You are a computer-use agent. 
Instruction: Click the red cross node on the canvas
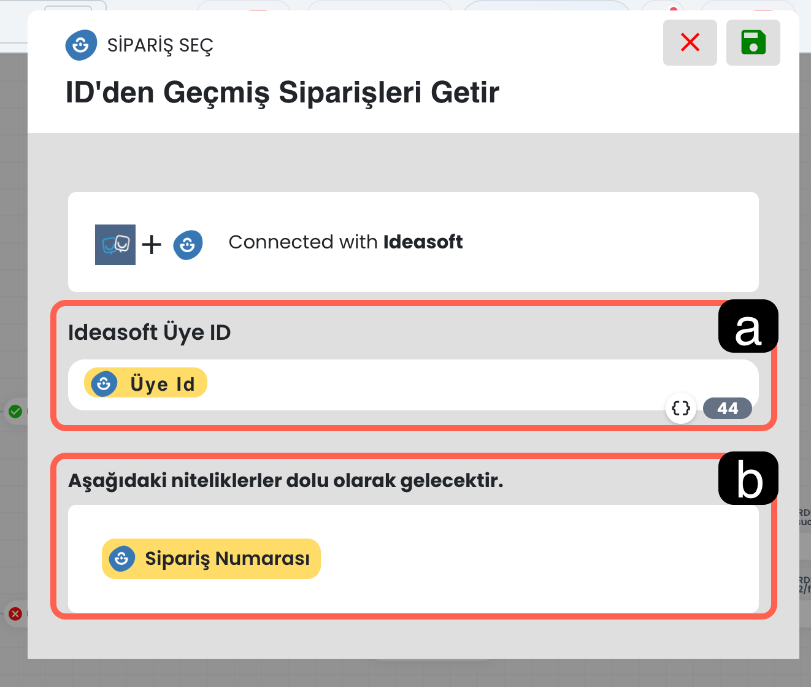click(x=15, y=613)
